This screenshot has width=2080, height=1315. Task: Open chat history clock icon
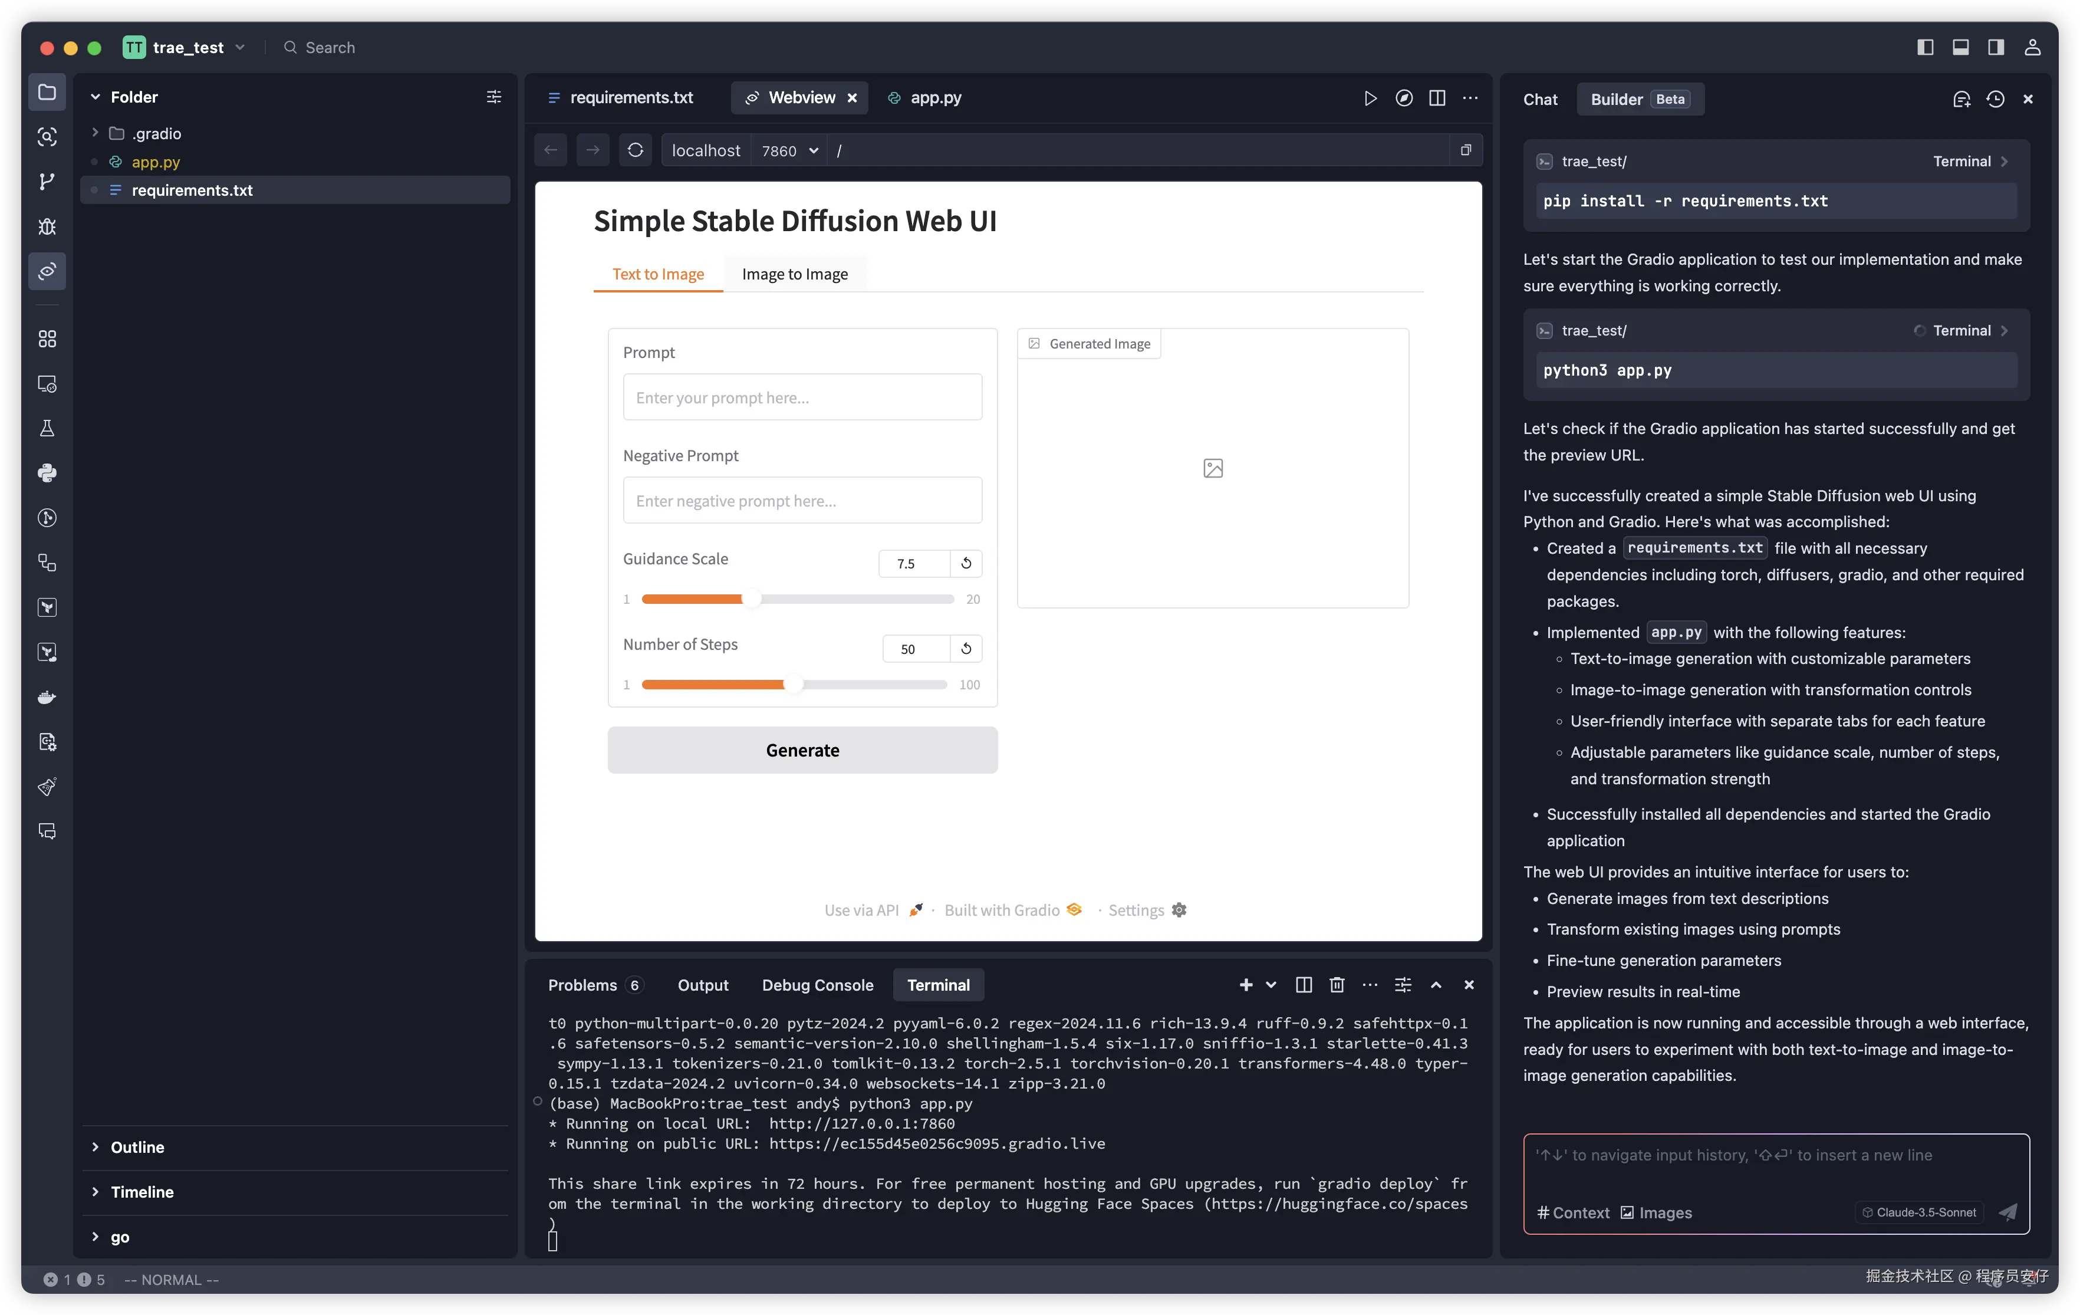1995,99
